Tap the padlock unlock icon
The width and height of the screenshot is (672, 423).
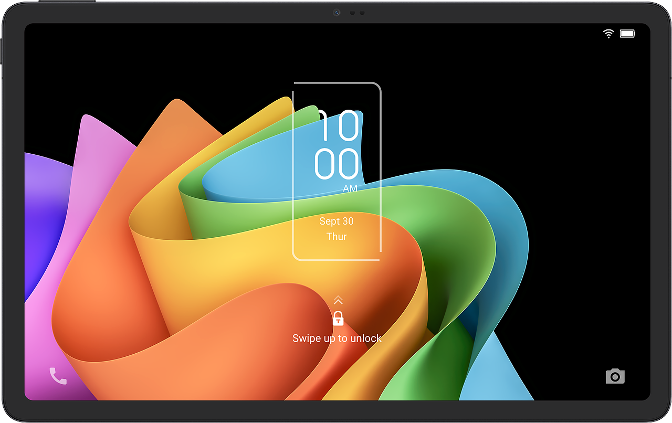click(x=338, y=318)
